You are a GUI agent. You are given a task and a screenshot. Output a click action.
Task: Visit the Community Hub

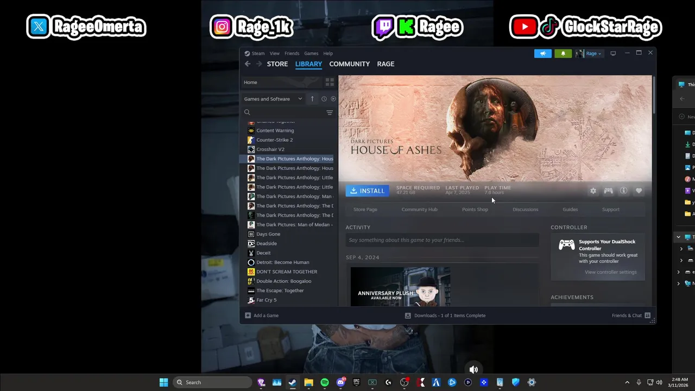419,210
